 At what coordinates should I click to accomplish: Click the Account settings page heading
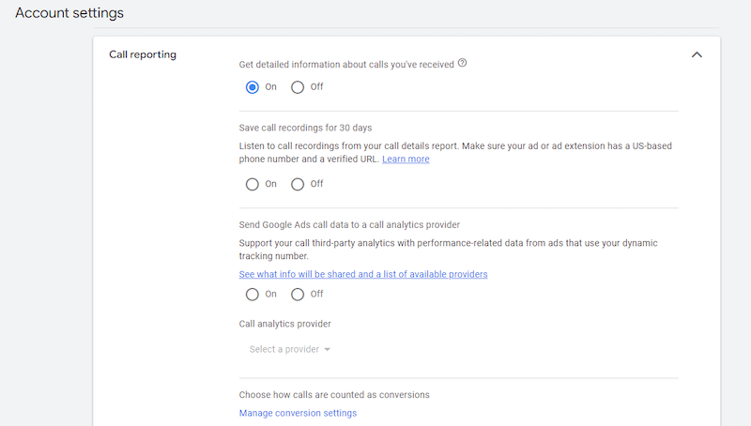click(69, 13)
